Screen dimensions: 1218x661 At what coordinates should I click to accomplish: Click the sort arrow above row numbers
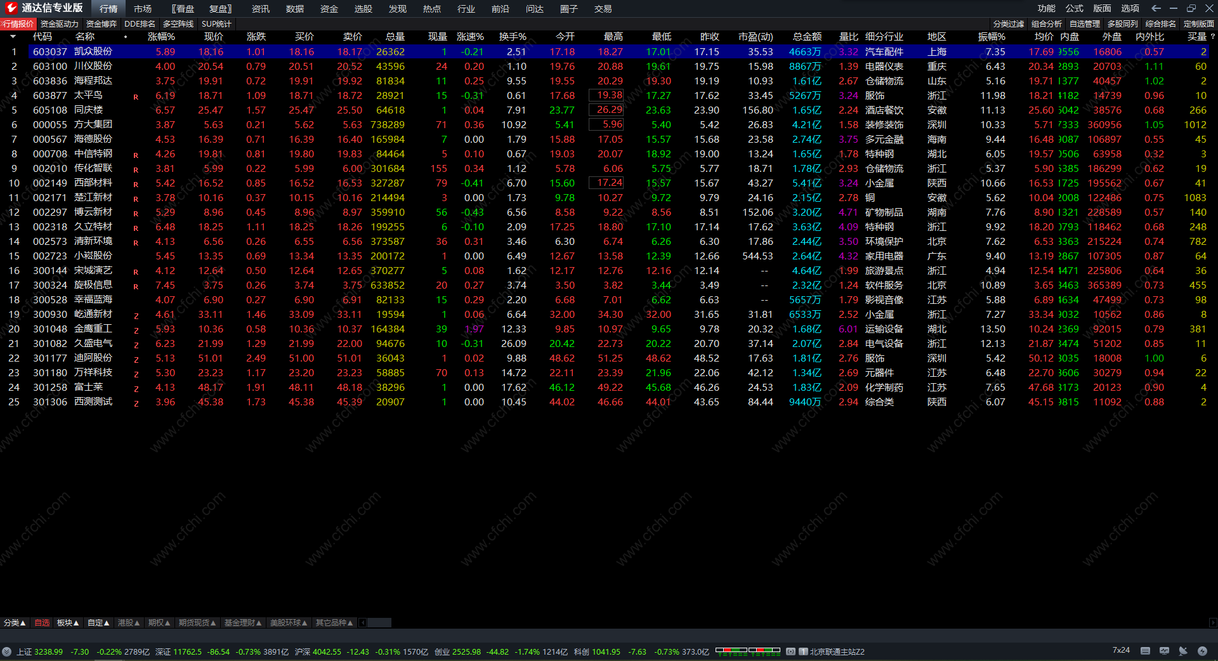point(13,37)
